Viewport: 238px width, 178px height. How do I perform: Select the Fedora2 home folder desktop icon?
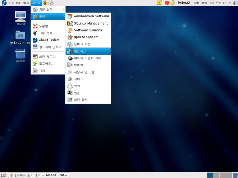click(20, 38)
